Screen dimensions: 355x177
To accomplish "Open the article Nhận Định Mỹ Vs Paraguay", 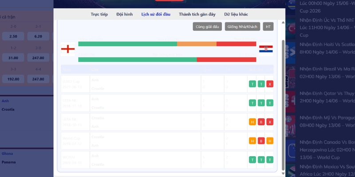I will click(327, 121).
